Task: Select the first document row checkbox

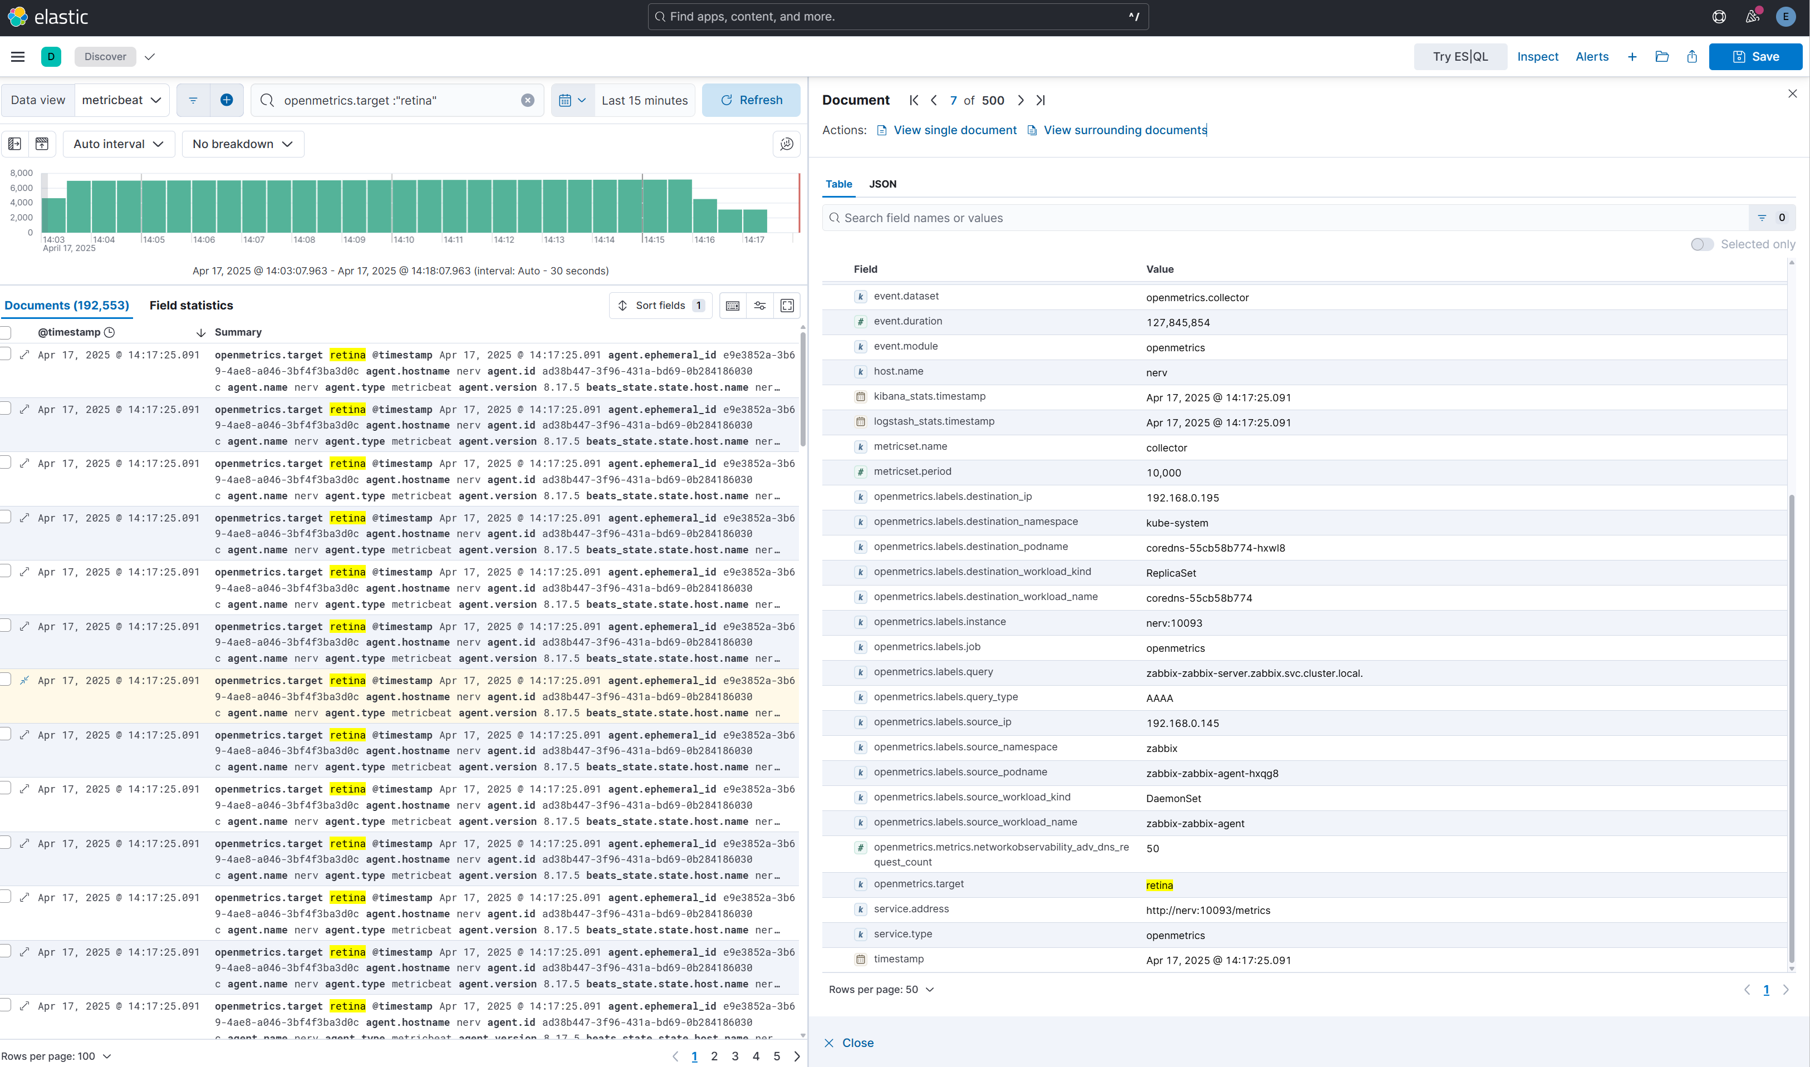Action: (x=6, y=354)
